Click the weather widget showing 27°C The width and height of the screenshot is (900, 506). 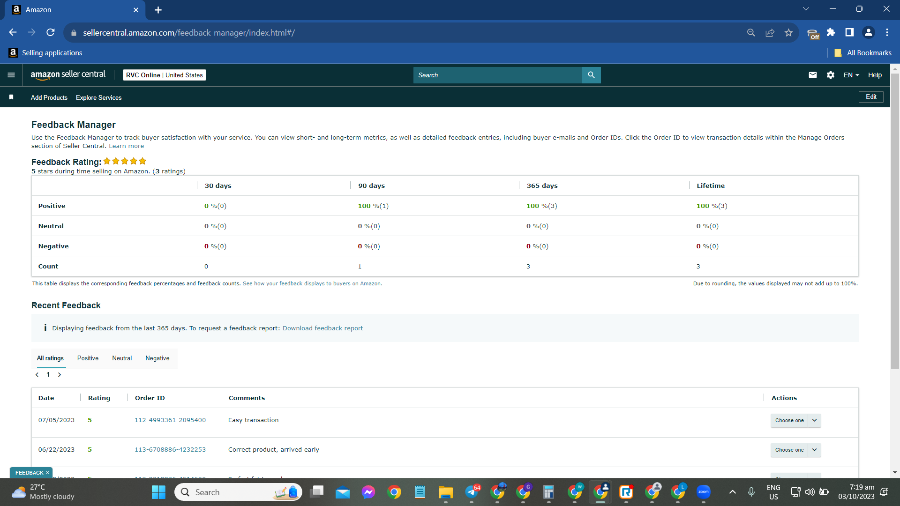pos(43,492)
